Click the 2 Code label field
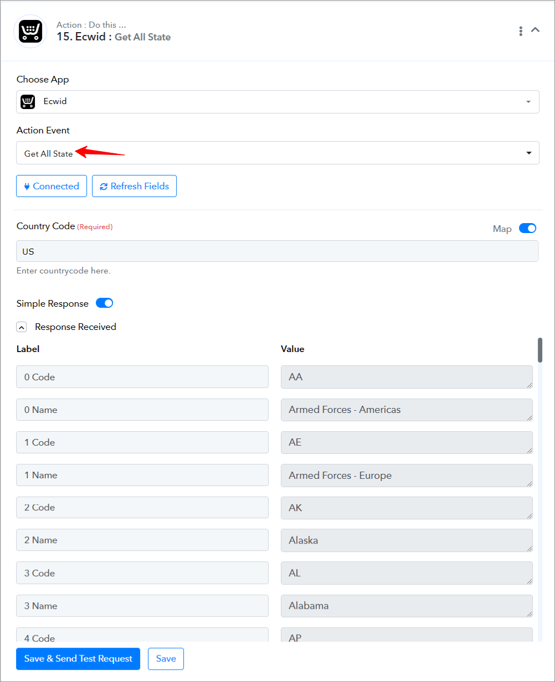The width and height of the screenshot is (555, 682). 142,507
